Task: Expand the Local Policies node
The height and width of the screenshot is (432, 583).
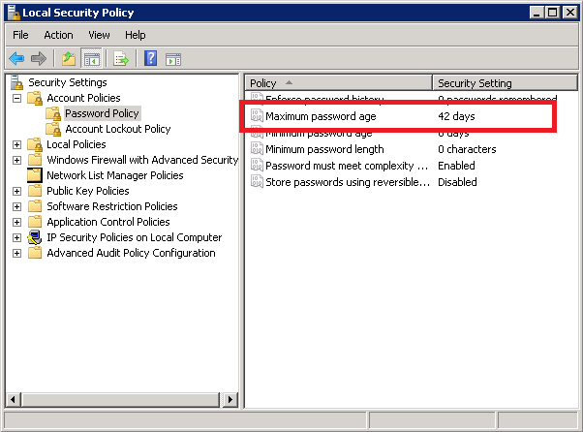Action: [x=16, y=144]
